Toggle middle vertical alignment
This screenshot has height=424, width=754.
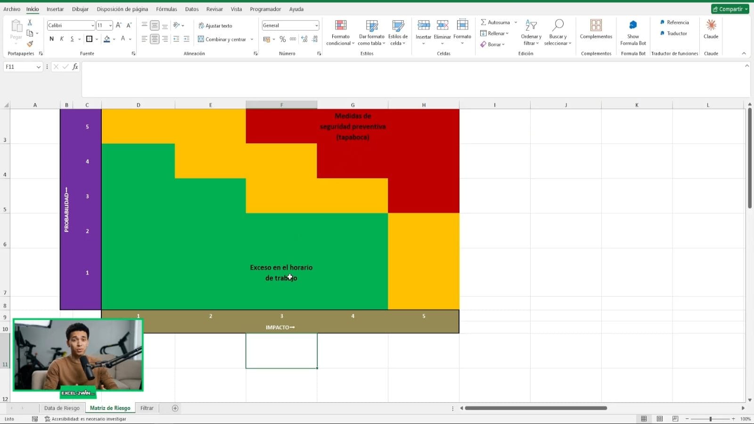click(x=155, y=25)
